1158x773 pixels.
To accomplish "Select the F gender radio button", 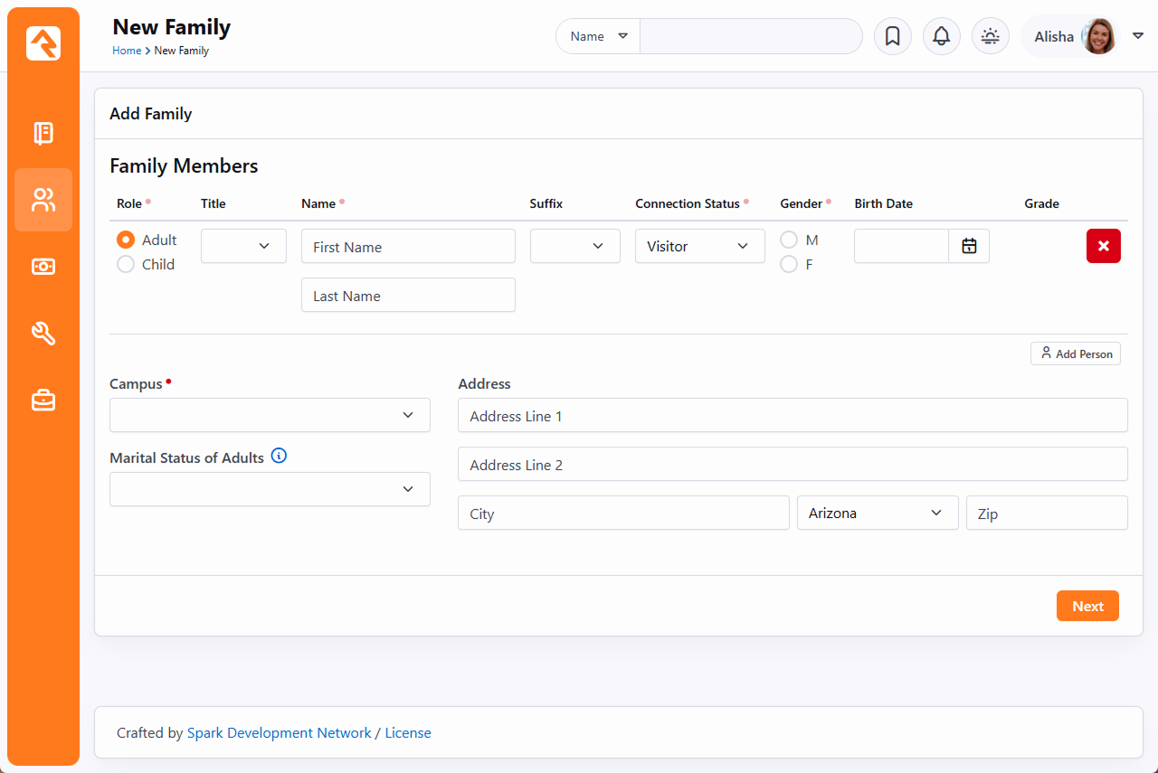I will tap(789, 264).
